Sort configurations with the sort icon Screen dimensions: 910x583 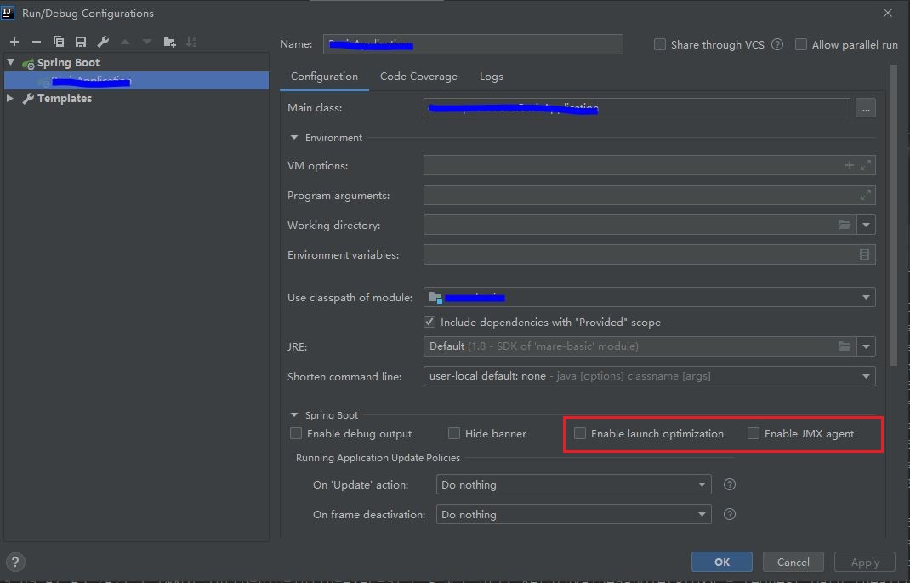(x=192, y=41)
